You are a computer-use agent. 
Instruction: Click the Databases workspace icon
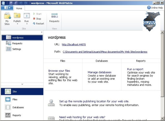pos(8,107)
